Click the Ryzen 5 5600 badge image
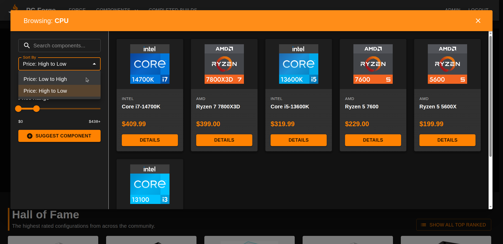503x244 pixels. pyautogui.click(x=447, y=64)
